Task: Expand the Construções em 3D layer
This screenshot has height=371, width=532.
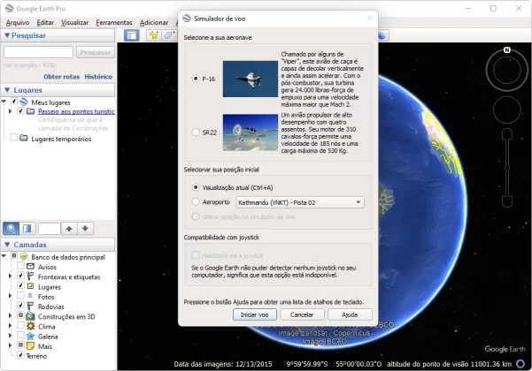Action: tap(10, 316)
